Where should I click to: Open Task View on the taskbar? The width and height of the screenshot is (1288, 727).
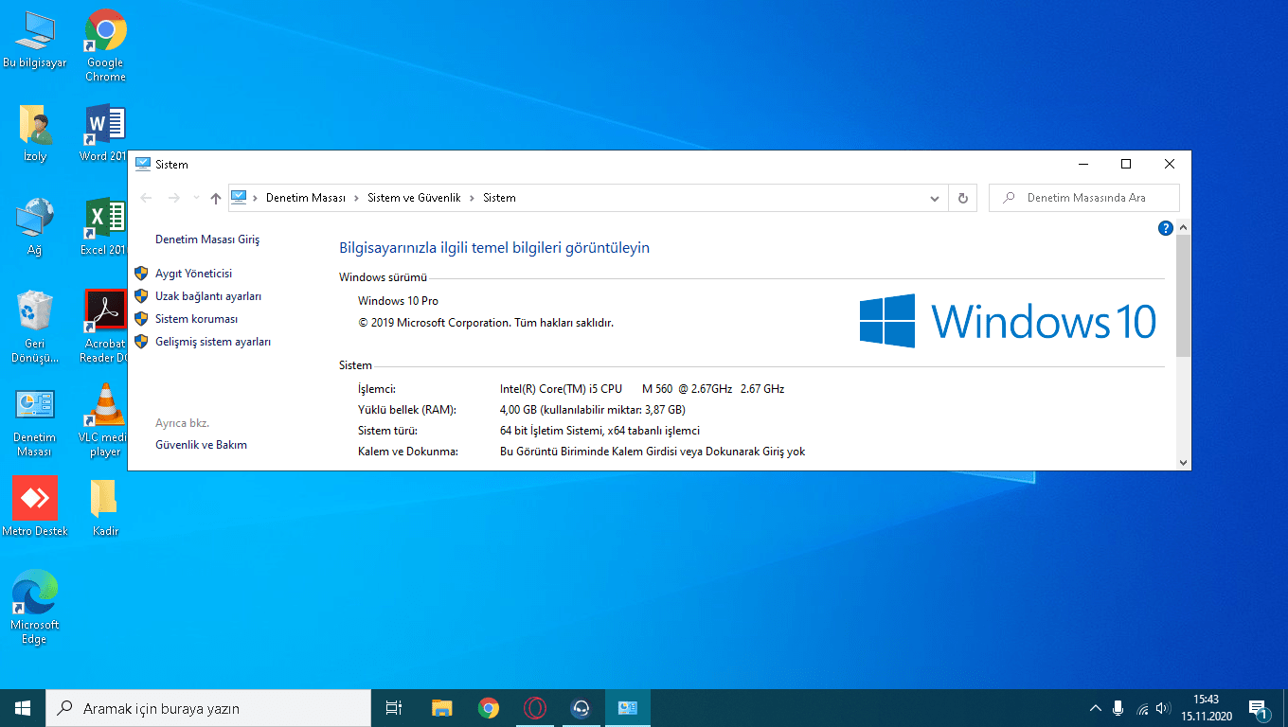coord(394,708)
